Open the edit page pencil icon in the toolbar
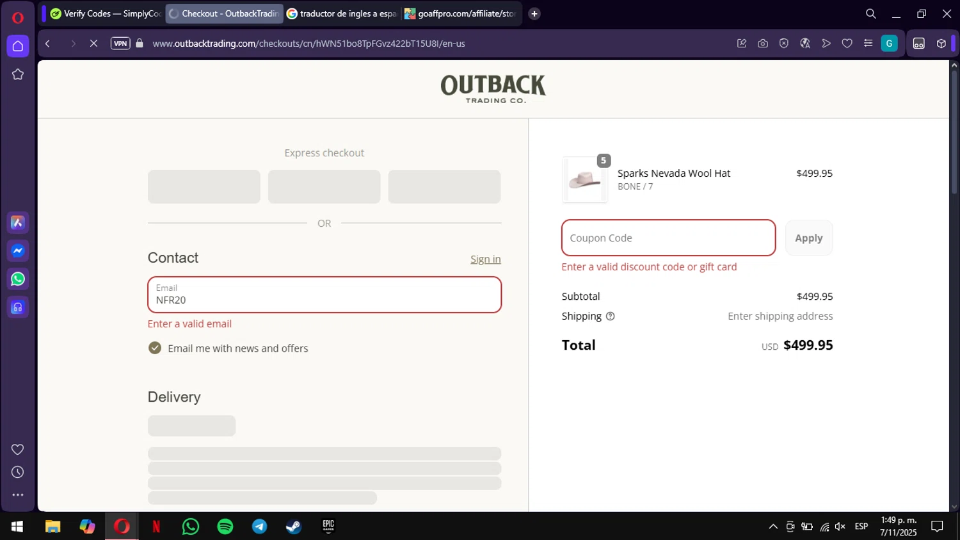Viewport: 960px width, 540px height. tap(742, 44)
